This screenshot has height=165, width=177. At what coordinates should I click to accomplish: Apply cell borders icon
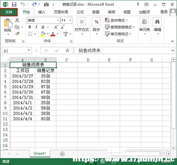[30, 34]
